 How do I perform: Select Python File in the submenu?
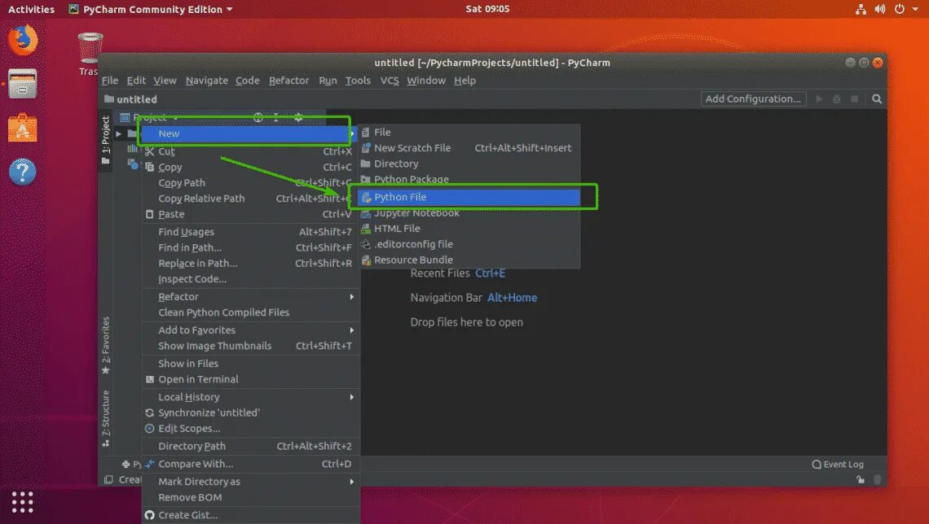tap(470, 197)
